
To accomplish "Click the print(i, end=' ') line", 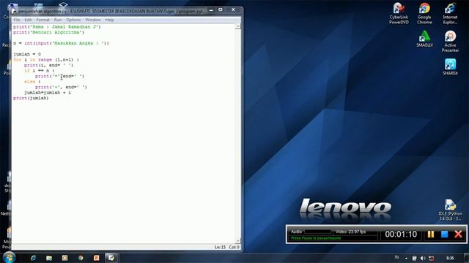I will coord(49,65).
